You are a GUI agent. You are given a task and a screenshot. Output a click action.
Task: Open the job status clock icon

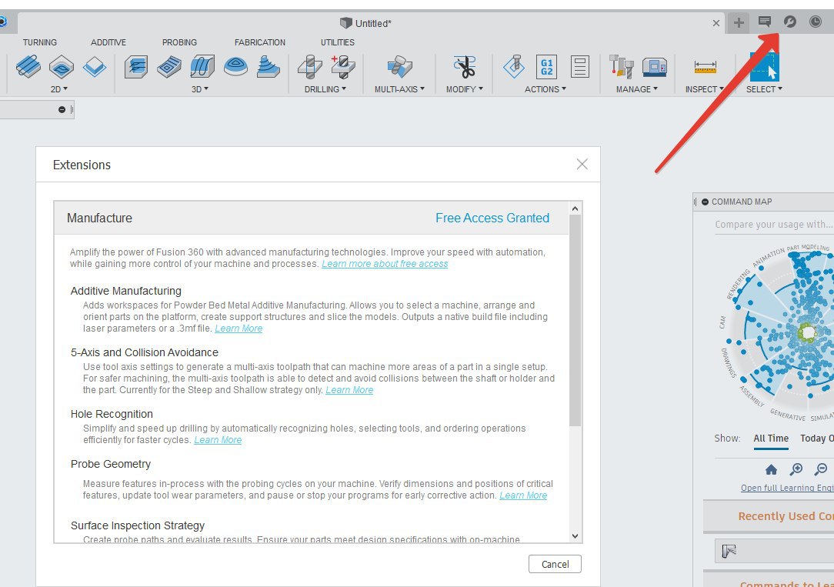pos(816,22)
